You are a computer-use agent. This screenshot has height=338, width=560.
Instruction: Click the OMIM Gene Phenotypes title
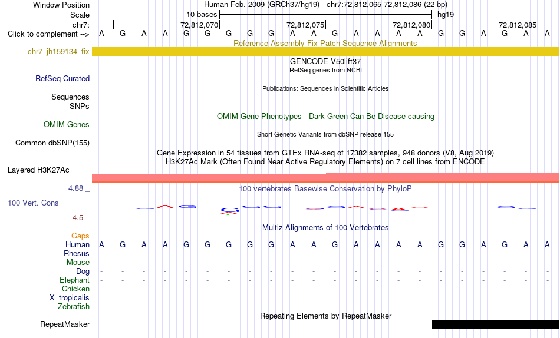(x=326, y=117)
